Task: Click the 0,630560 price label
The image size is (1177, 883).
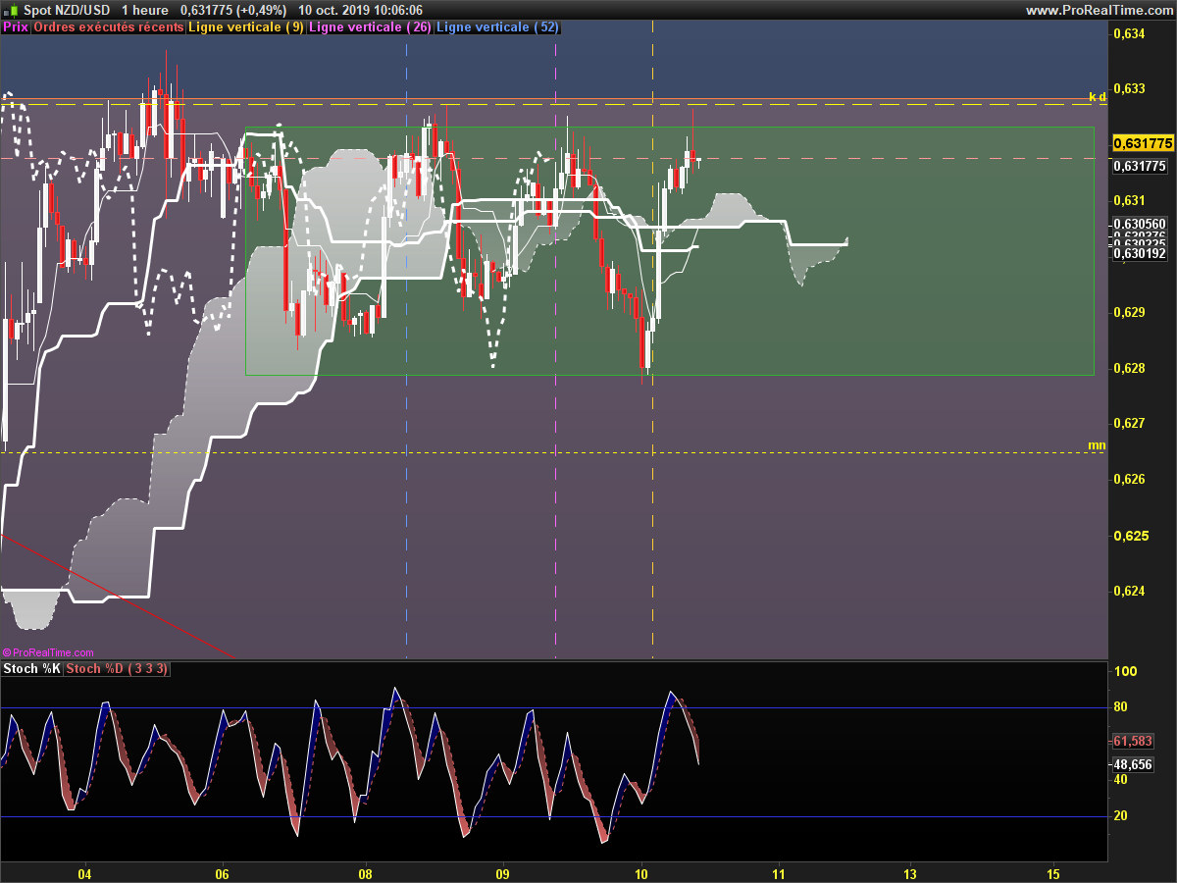Action: click(x=1139, y=224)
